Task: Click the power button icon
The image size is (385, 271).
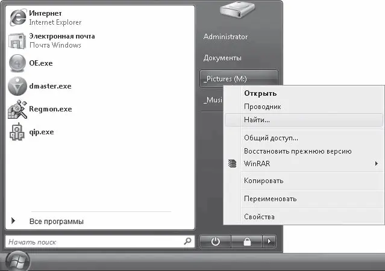Action: tap(215, 241)
